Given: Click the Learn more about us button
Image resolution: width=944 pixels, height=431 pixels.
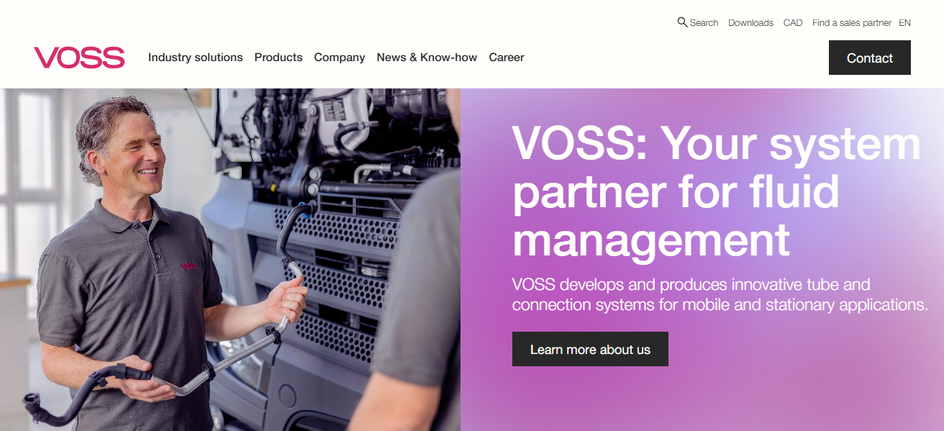Looking at the screenshot, I should 590,349.
